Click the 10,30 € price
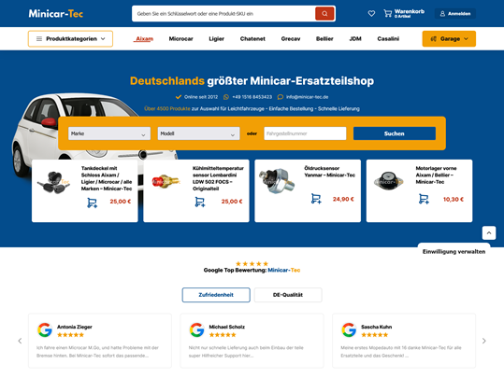 454,200
